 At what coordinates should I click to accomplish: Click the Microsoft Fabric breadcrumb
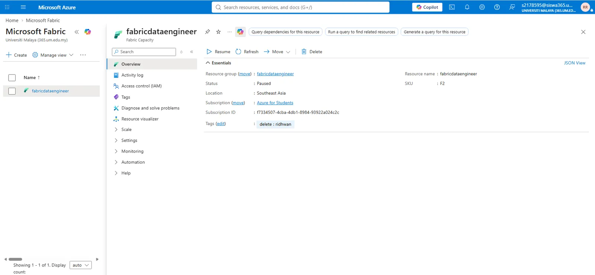[x=43, y=20]
